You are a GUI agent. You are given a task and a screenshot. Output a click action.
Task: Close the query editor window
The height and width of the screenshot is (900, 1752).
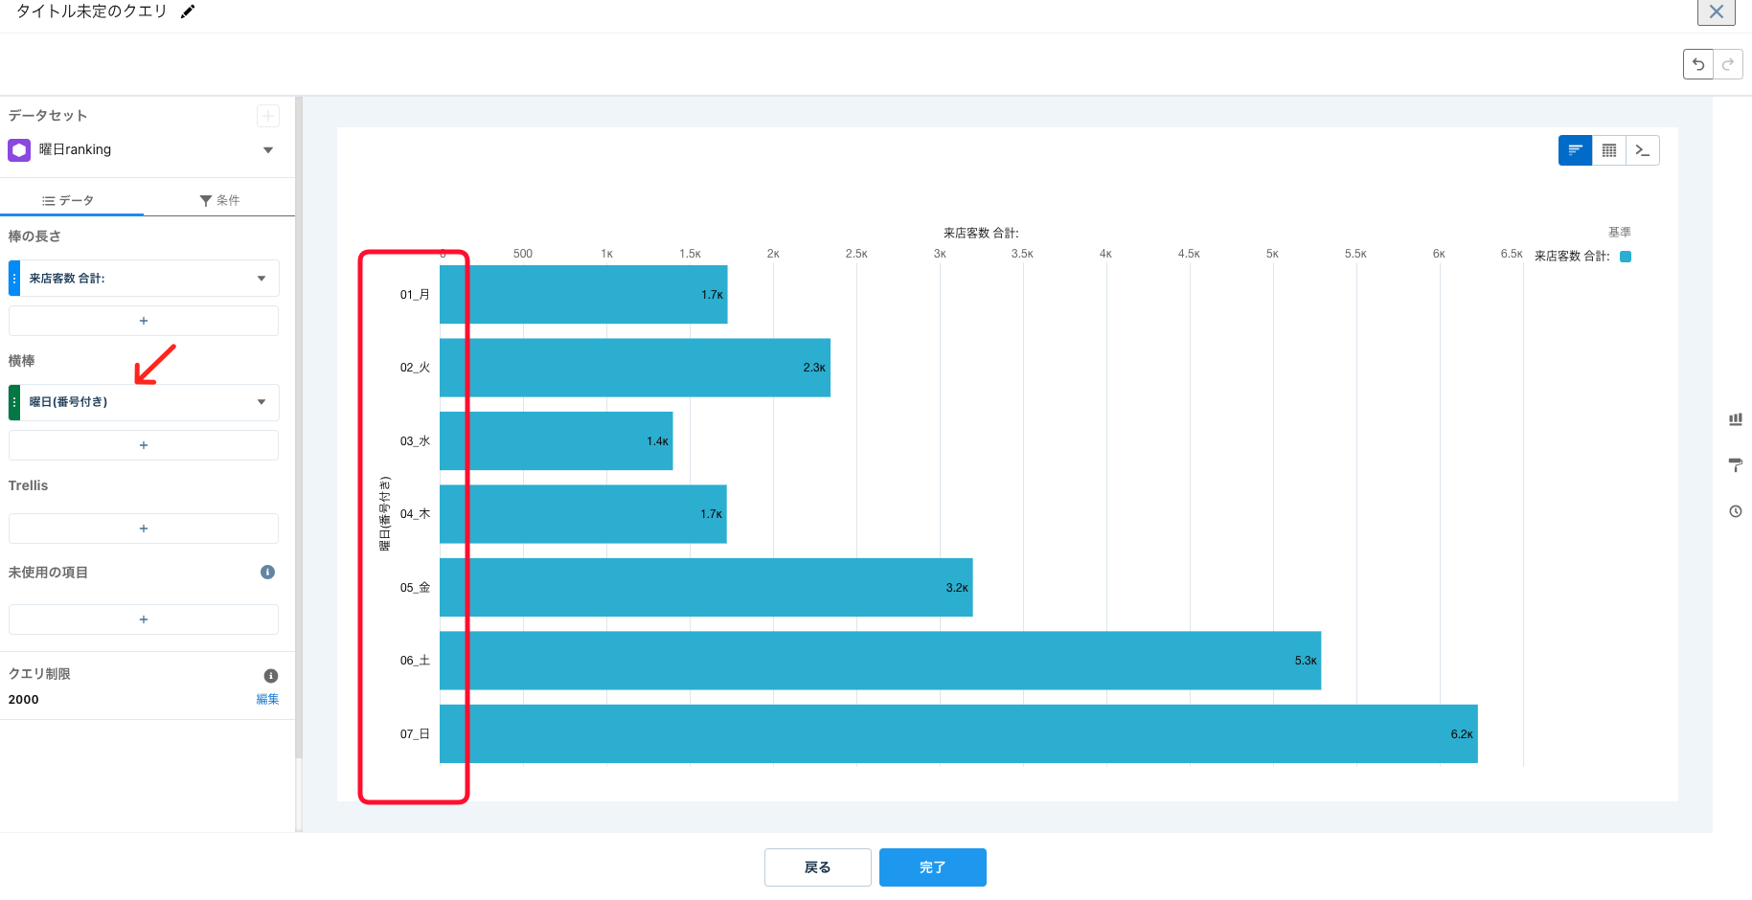tap(1716, 11)
